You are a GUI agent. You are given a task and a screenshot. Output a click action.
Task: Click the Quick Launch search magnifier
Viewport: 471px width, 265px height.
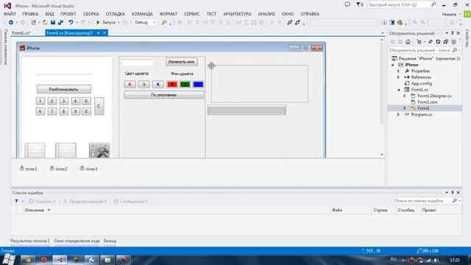click(x=433, y=4)
